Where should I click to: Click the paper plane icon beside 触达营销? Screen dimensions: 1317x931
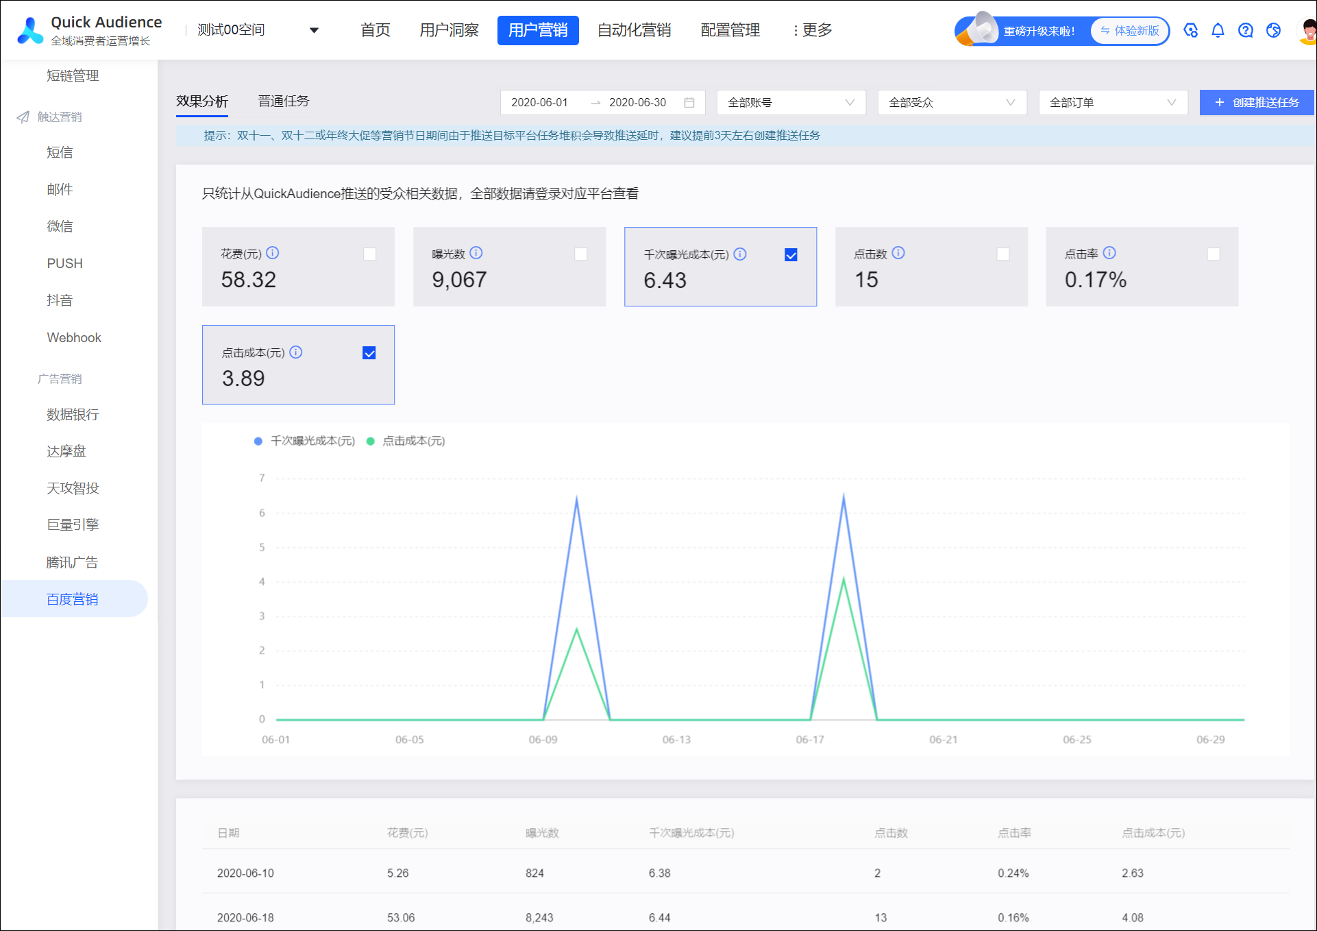(23, 117)
